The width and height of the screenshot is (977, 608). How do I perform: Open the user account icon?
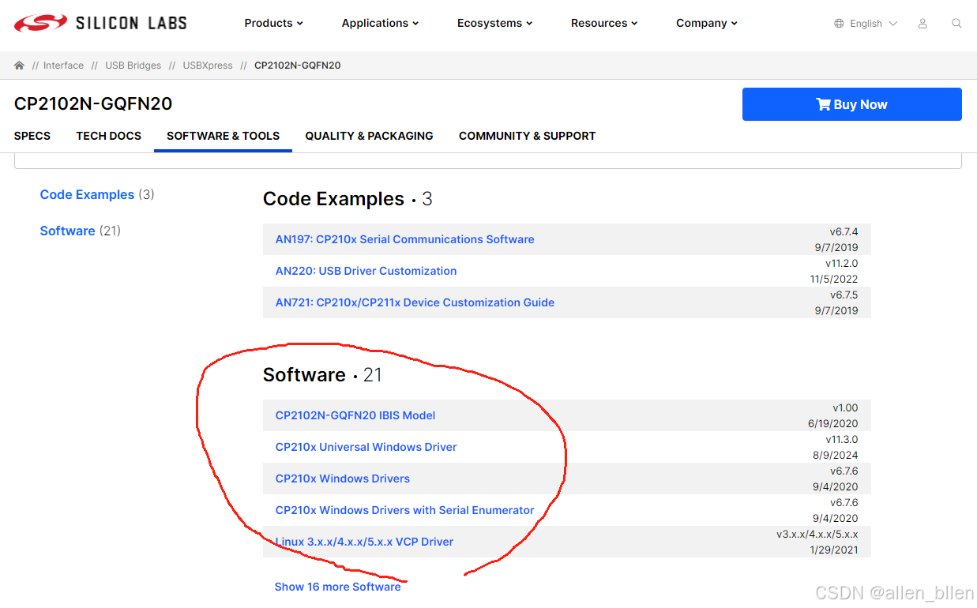tap(923, 24)
